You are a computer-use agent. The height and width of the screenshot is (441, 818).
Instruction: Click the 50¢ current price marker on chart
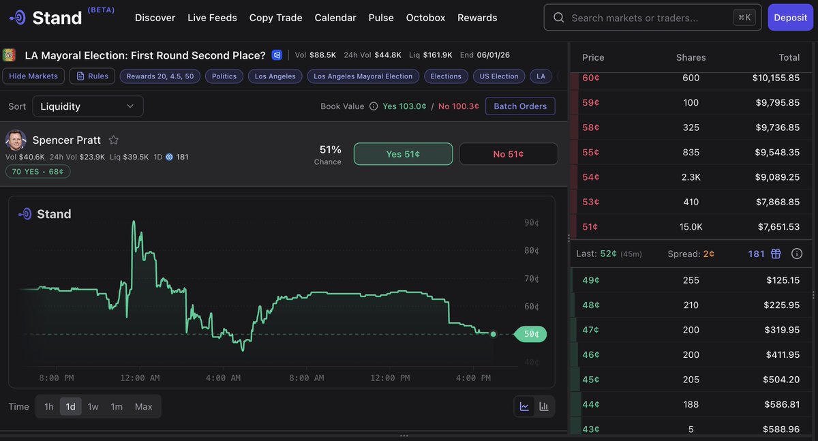coord(530,334)
